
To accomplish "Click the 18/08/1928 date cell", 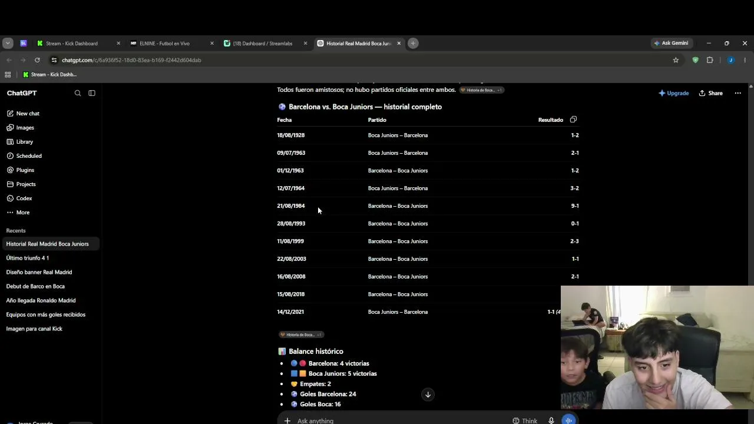I will click(291, 135).
